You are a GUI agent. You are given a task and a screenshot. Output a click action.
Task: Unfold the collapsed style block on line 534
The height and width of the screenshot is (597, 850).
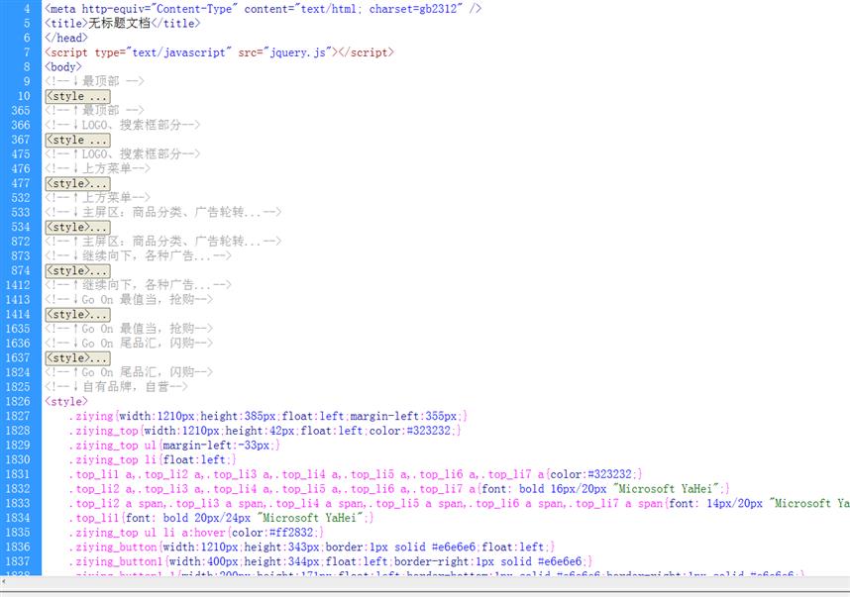click(x=77, y=227)
